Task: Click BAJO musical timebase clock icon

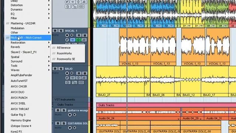Action: [x=68, y=82]
